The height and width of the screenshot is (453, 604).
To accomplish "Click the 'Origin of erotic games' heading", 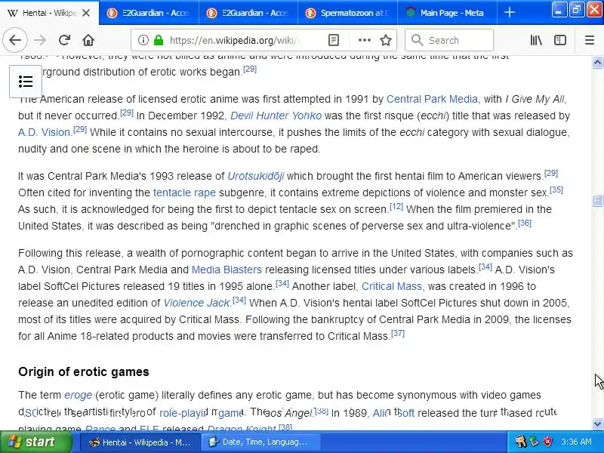I will (84, 371).
